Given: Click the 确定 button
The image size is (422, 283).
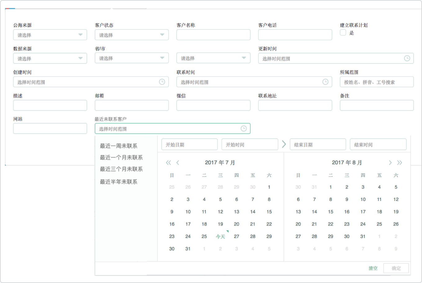Looking at the screenshot, I should 396,268.
